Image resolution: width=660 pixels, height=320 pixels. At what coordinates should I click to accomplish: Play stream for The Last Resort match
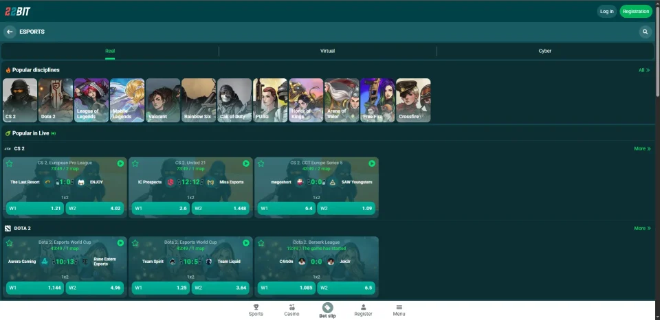point(120,163)
